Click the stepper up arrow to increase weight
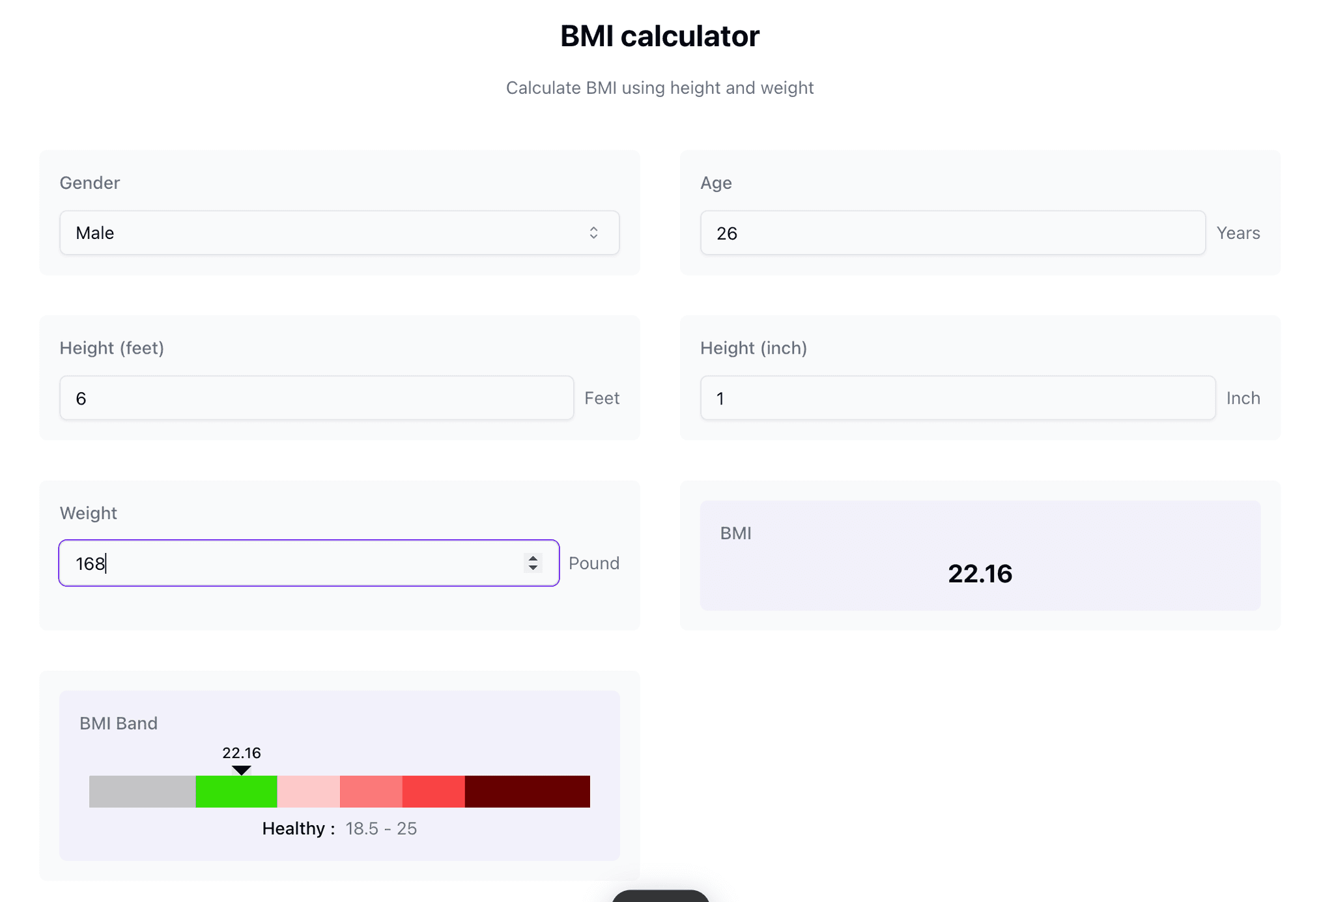 click(x=533, y=557)
